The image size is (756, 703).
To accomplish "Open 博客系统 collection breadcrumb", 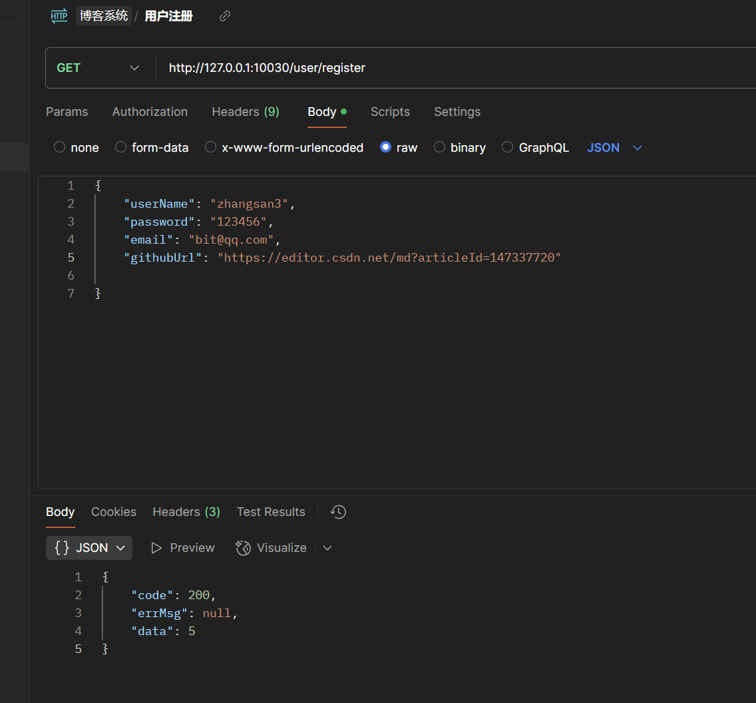I will [104, 16].
